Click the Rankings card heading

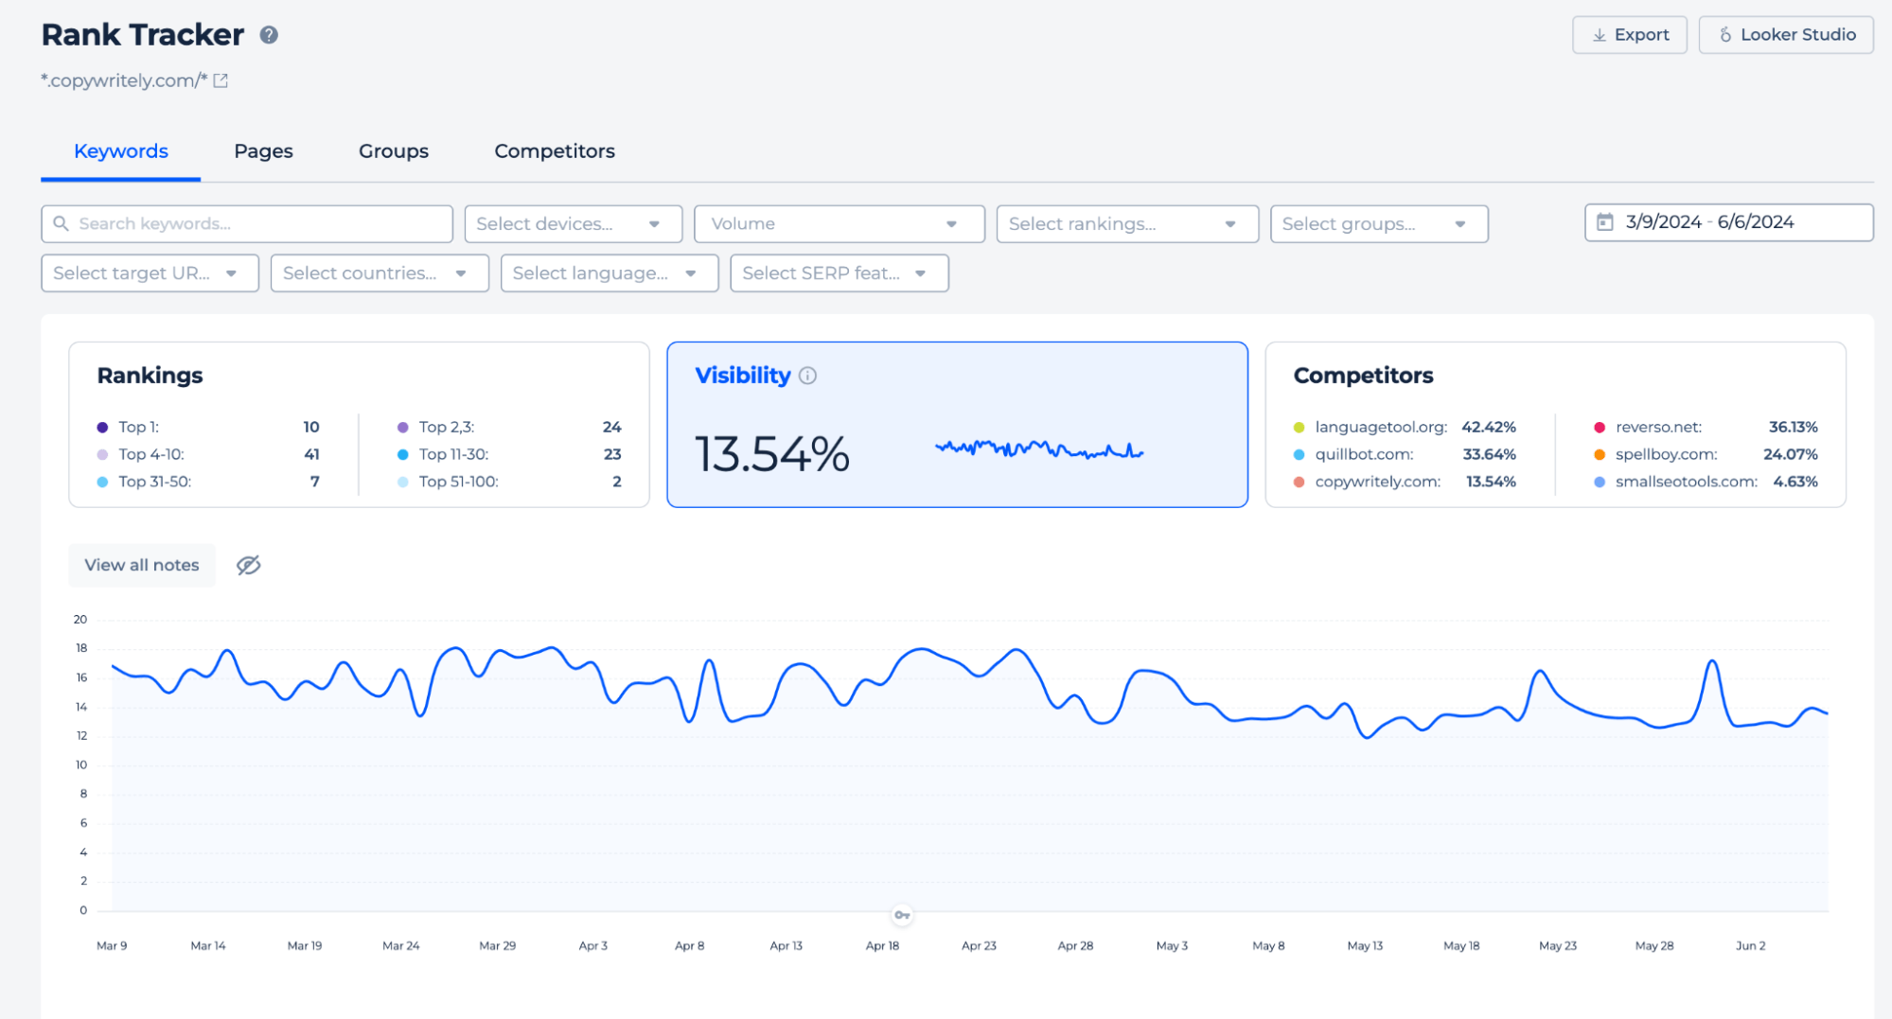tap(150, 376)
